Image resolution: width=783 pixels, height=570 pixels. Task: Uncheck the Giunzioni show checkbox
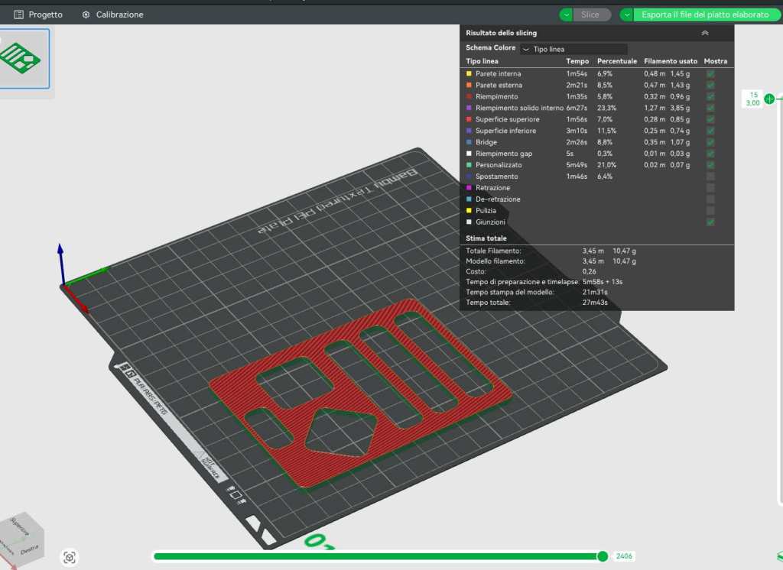[x=710, y=222]
